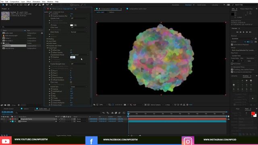Image resolution: width=258 pixels, height=145 pixels.
Task: Hide the Trapcode Form layer with eye toggle
Action: [2, 119]
